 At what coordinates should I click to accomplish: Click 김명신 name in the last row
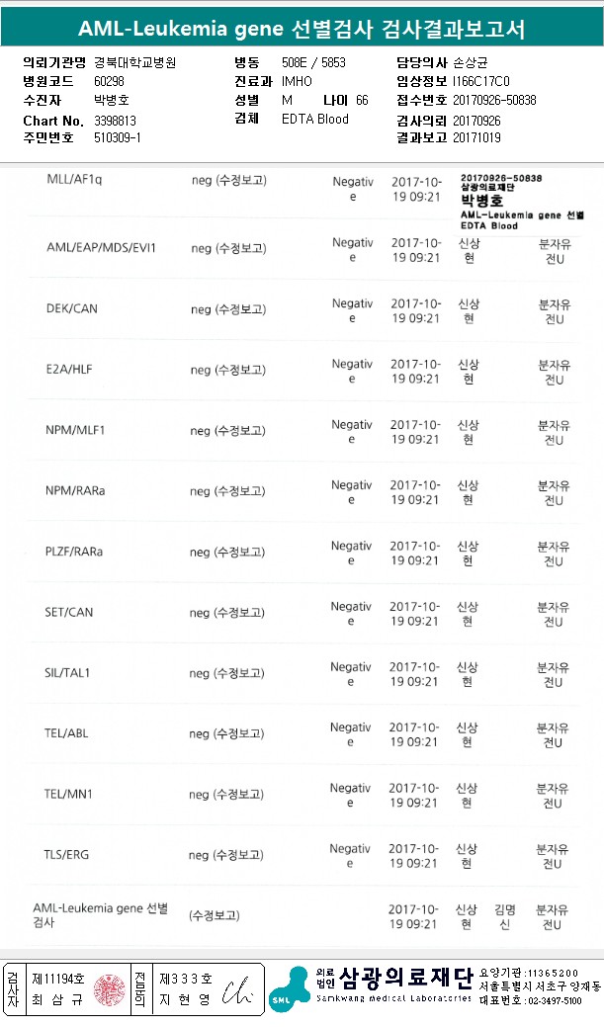(x=505, y=916)
